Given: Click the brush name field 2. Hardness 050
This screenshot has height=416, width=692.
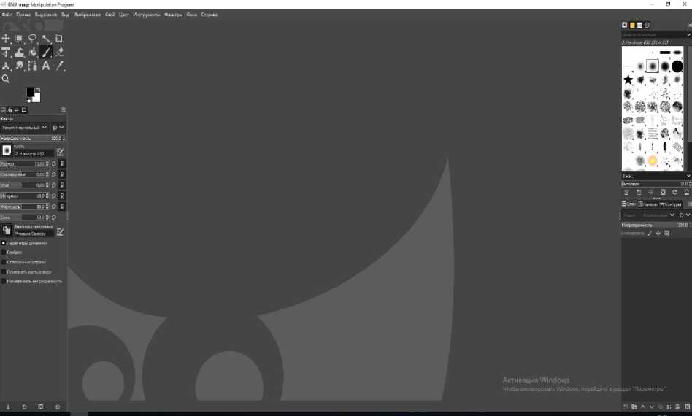Looking at the screenshot, I should [34, 153].
